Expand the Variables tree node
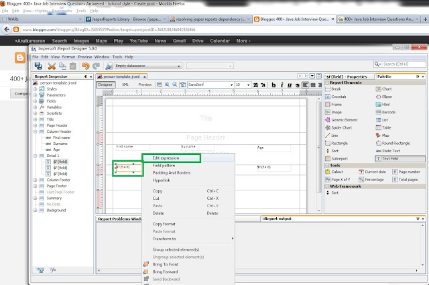Viewport: 429px width, 285px height. (x=35, y=107)
